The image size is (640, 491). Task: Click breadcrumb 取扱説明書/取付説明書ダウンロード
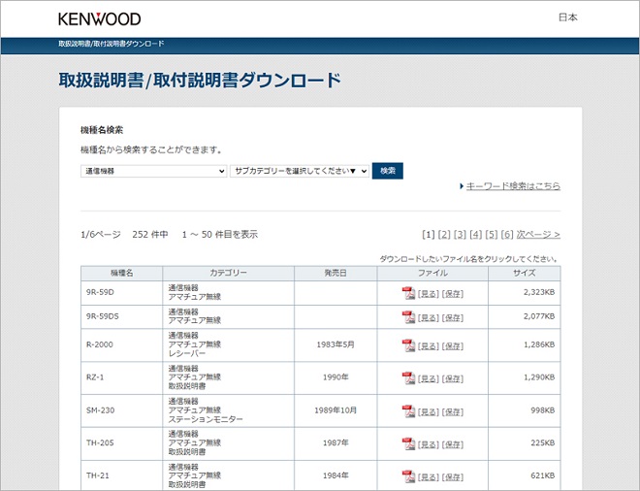pos(111,44)
